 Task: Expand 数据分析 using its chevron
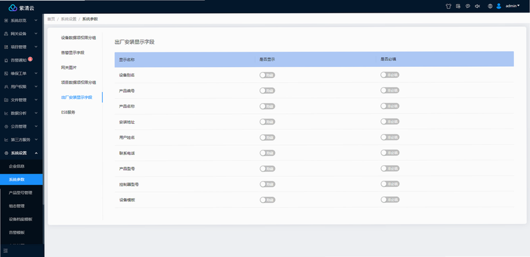click(36, 113)
